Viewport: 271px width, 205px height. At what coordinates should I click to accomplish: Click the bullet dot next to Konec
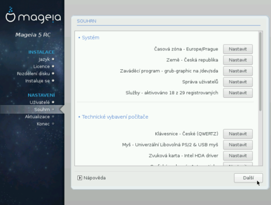coord(53,124)
